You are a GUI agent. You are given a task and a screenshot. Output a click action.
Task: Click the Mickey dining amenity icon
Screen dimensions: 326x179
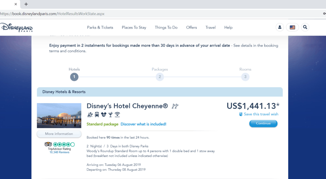pyautogui.click(x=103, y=114)
